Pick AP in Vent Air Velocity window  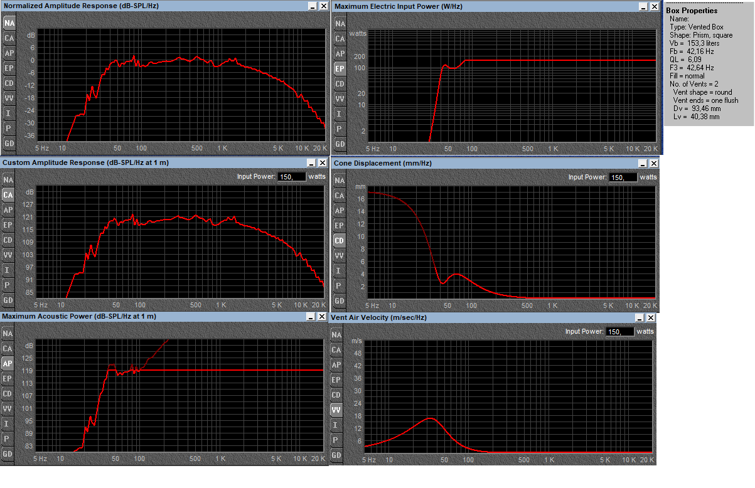336,365
